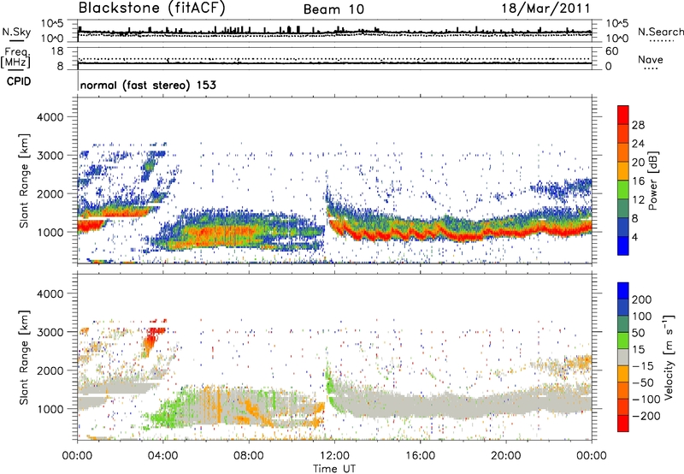Pick the red top segment of Power colorbar
The height and width of the screenshot is (474, 684).
[x=623, y=115]
